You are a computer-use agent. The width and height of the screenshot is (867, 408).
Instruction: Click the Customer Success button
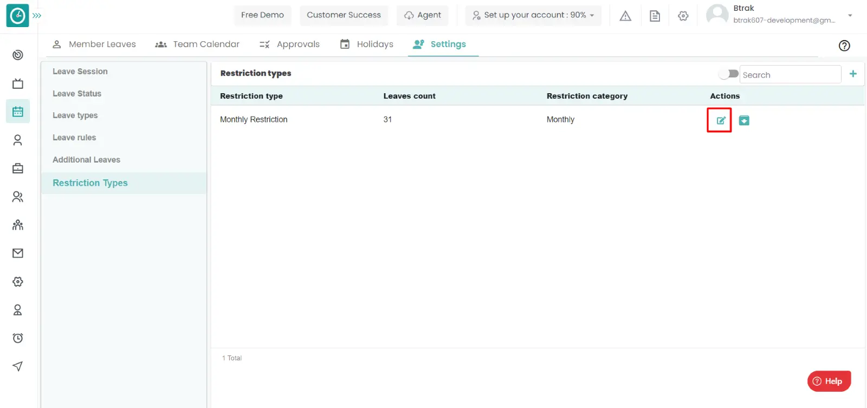(344, 15)
